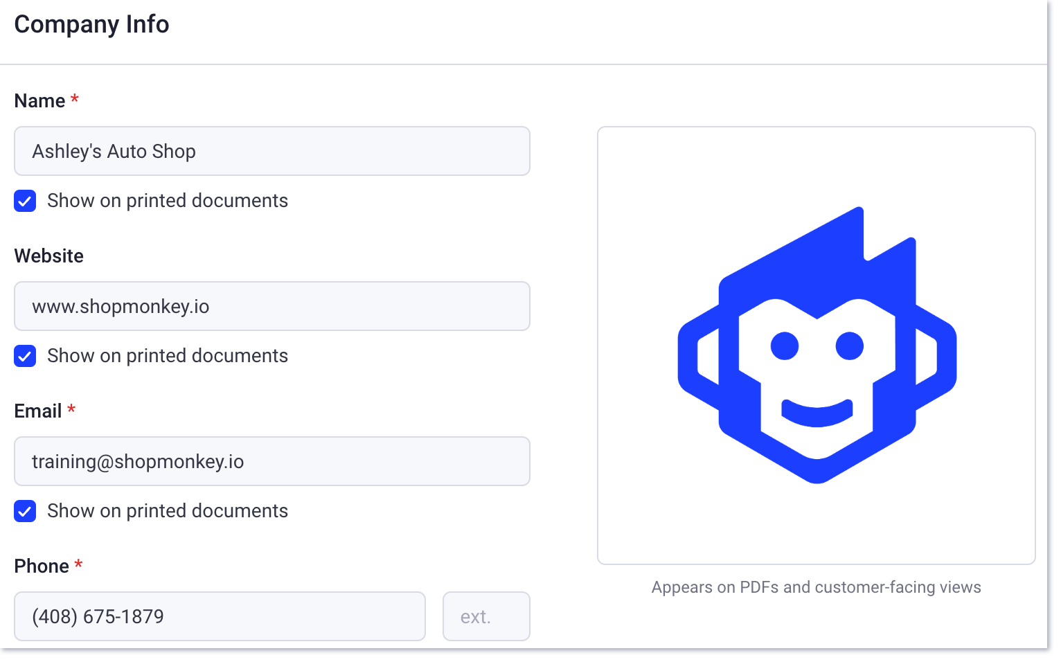
Task: Click the ext. extension input box
Action: point(486,616)
